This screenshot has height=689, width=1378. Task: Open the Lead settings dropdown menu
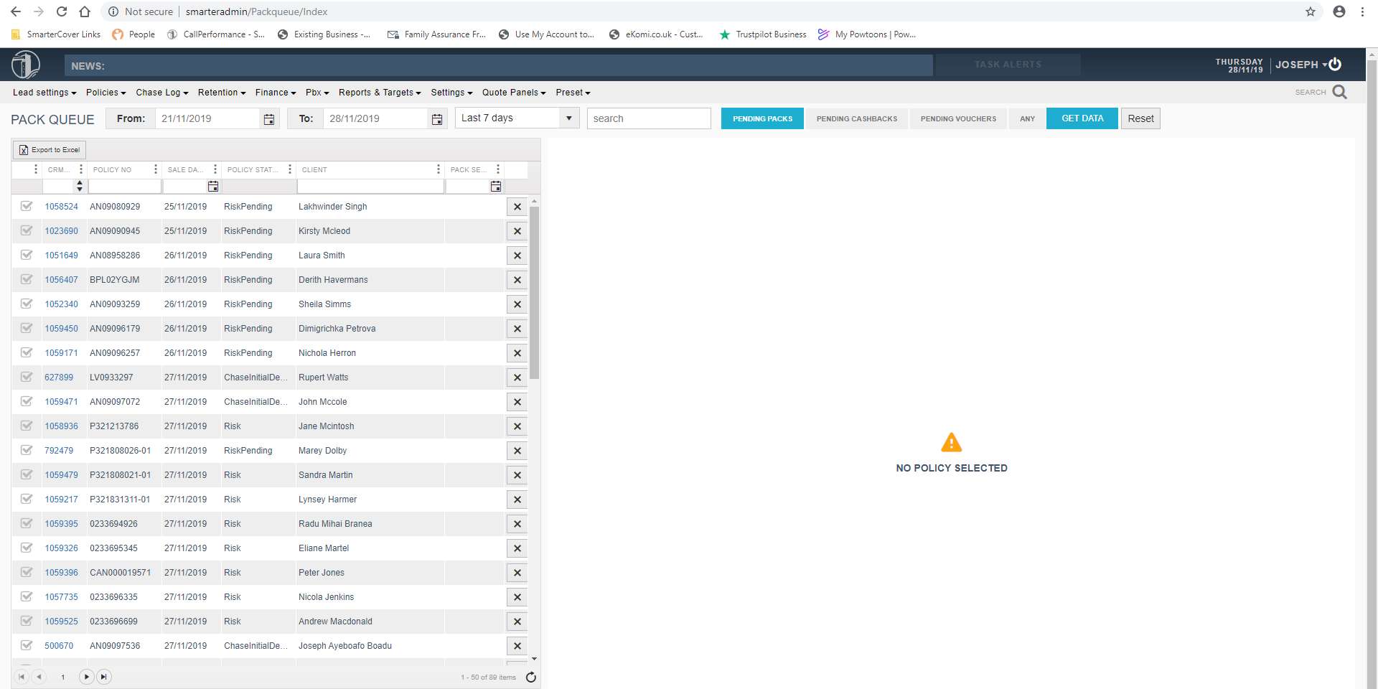tap(44, 93)
